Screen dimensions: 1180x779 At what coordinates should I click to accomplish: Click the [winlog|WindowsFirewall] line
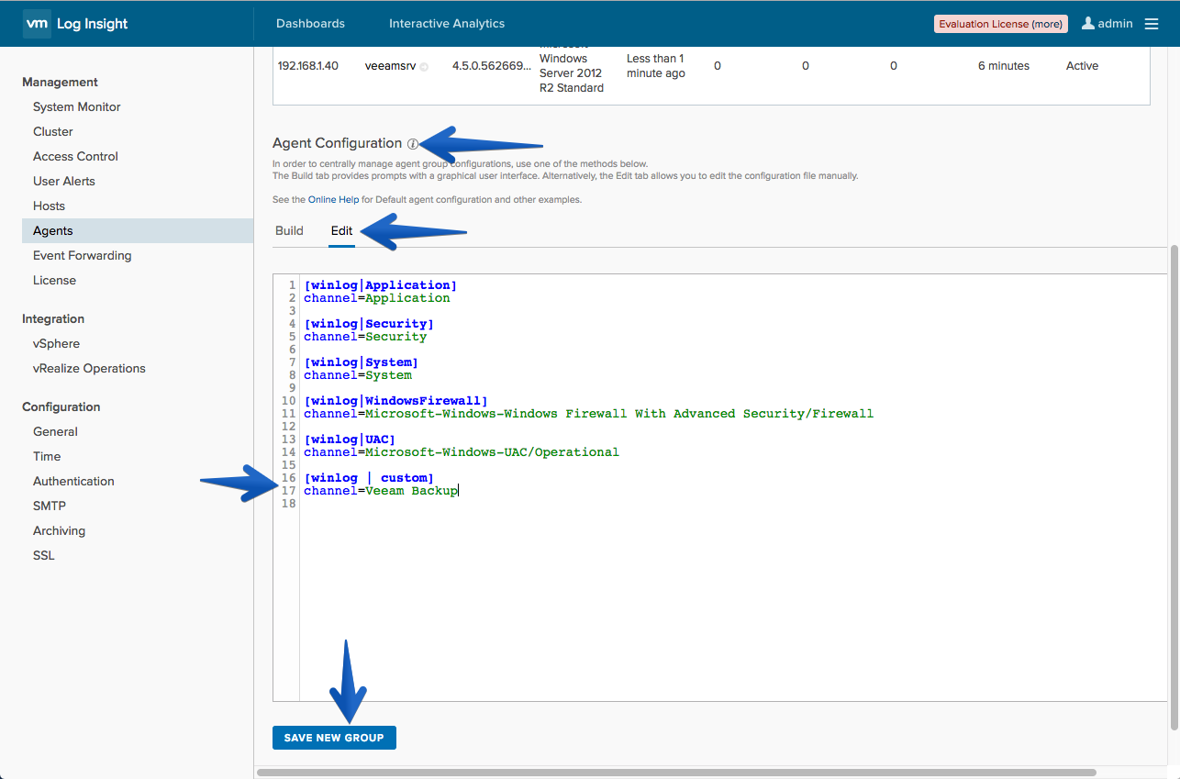[x=395, y=401]
